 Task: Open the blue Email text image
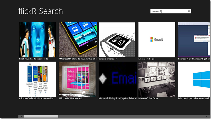pyautogui.click(x=118, y=79)
